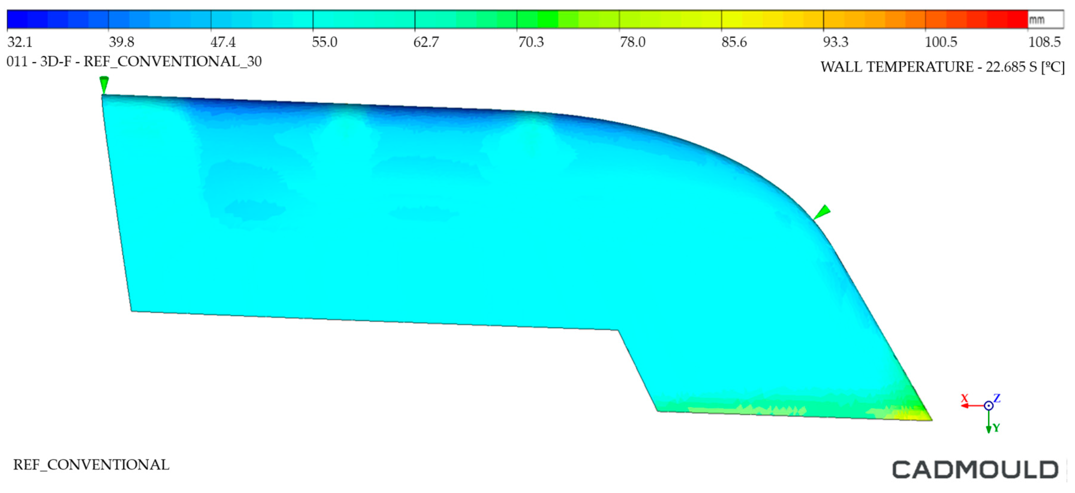The image size is (1075, 493).
Task: Click the inner notch corner of the part
Action: pyautogui.click(x=618, y=330)
